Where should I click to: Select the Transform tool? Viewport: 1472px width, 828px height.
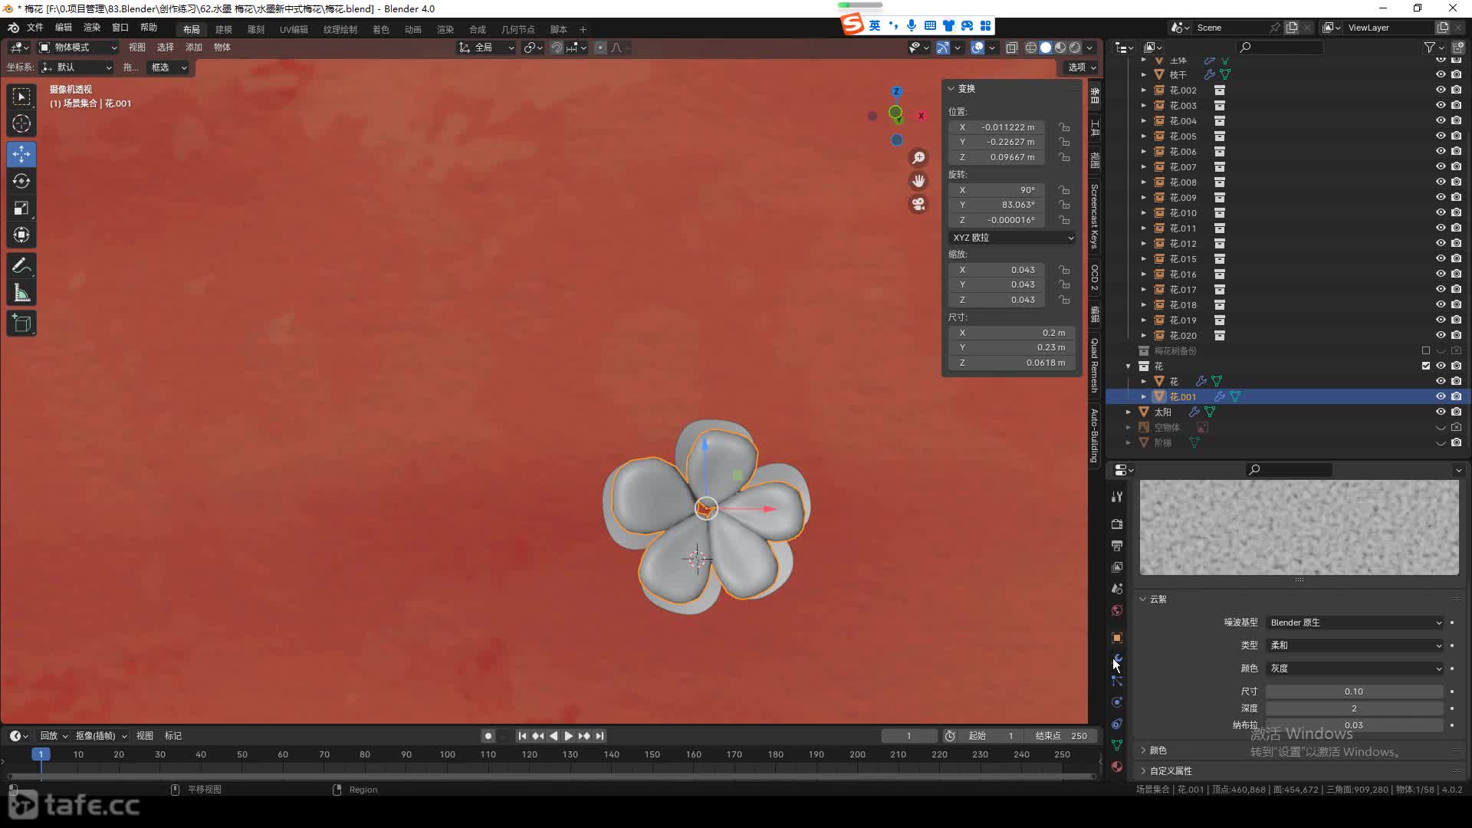(21, 235)
